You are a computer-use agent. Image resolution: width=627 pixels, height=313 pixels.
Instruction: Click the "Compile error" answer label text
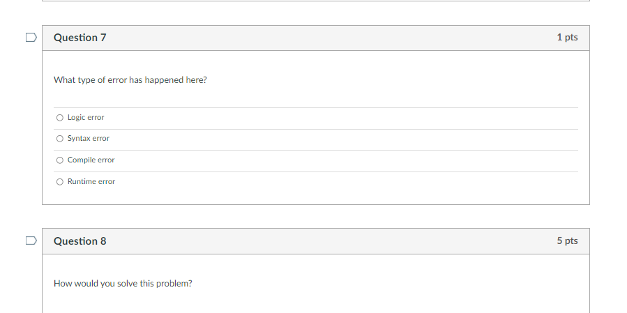coord(91,160)
